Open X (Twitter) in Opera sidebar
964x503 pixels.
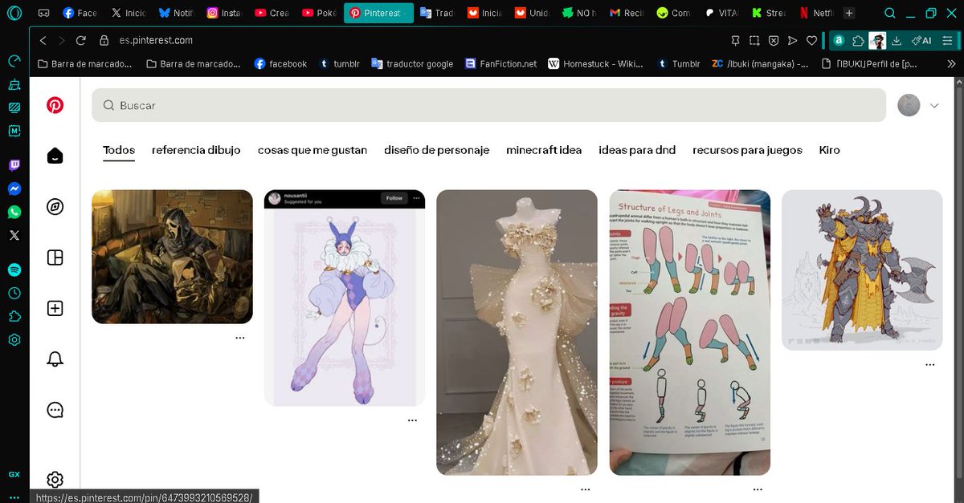[x=14, y=235]
